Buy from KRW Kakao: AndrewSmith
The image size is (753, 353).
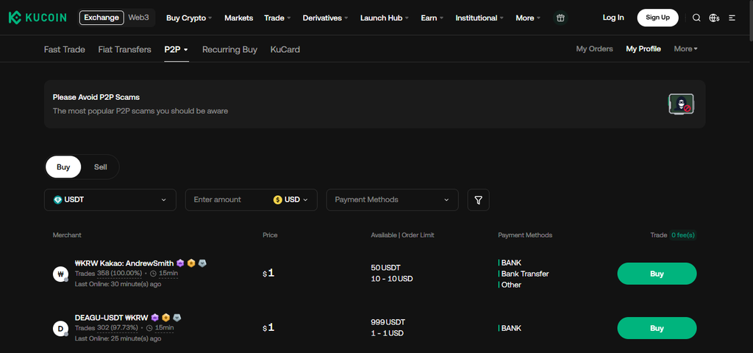coord(657,274)
